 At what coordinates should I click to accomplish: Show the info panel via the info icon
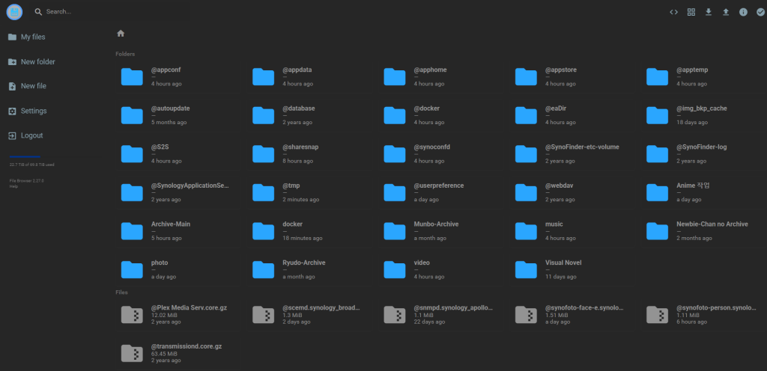coord(743,12)
